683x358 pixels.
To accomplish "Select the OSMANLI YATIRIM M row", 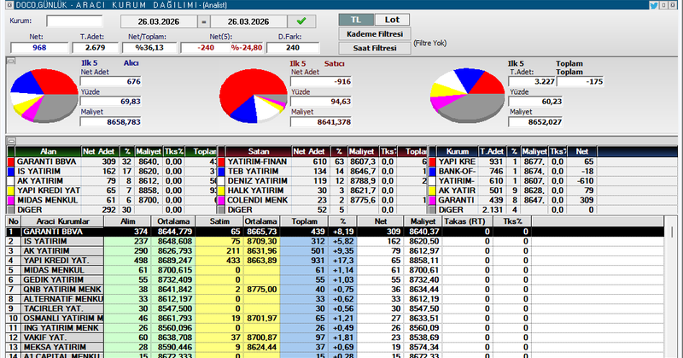I will pos(335,318).
